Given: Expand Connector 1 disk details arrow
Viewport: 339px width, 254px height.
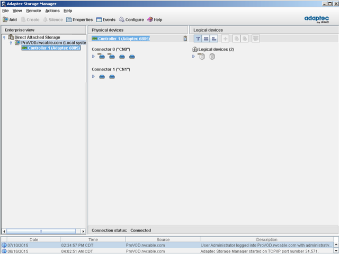Looking at the screenshot, I should click(93, 76).
